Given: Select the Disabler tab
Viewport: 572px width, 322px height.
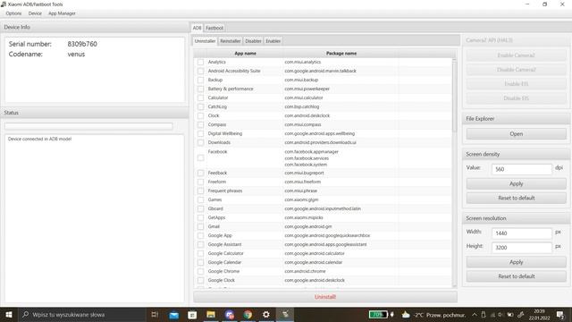Looking at the screenshot, I should [253, 41].
